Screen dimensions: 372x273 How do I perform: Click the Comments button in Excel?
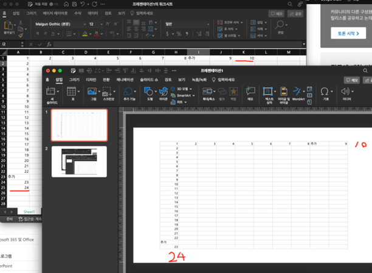click(x=277, y=14)
